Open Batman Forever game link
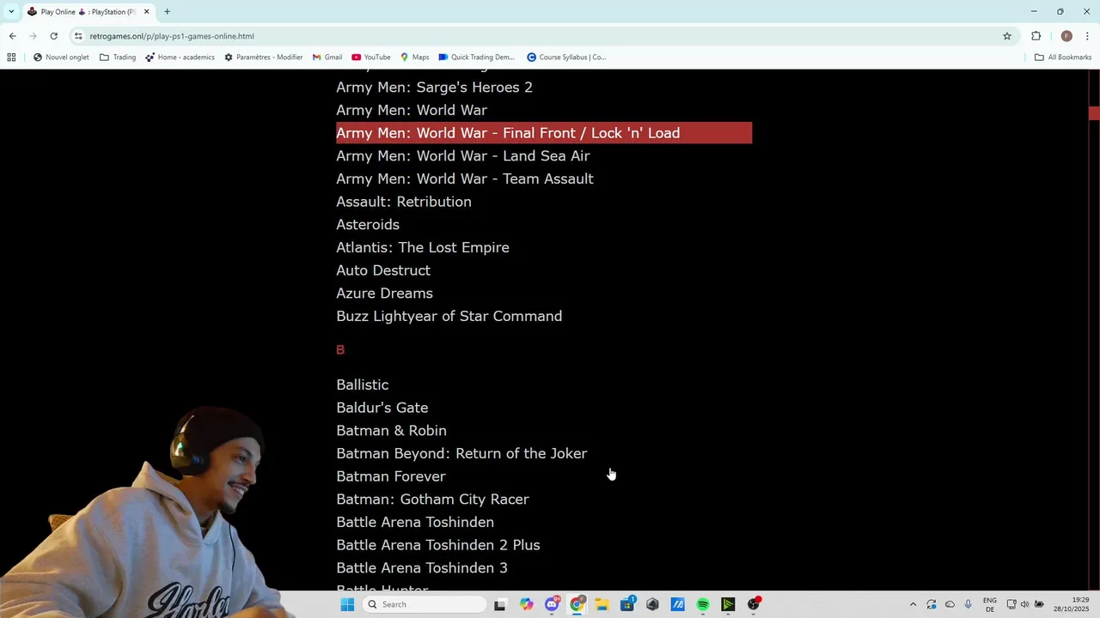The height and width of the screenshot is (618, 1100). [x=391, y=476]
